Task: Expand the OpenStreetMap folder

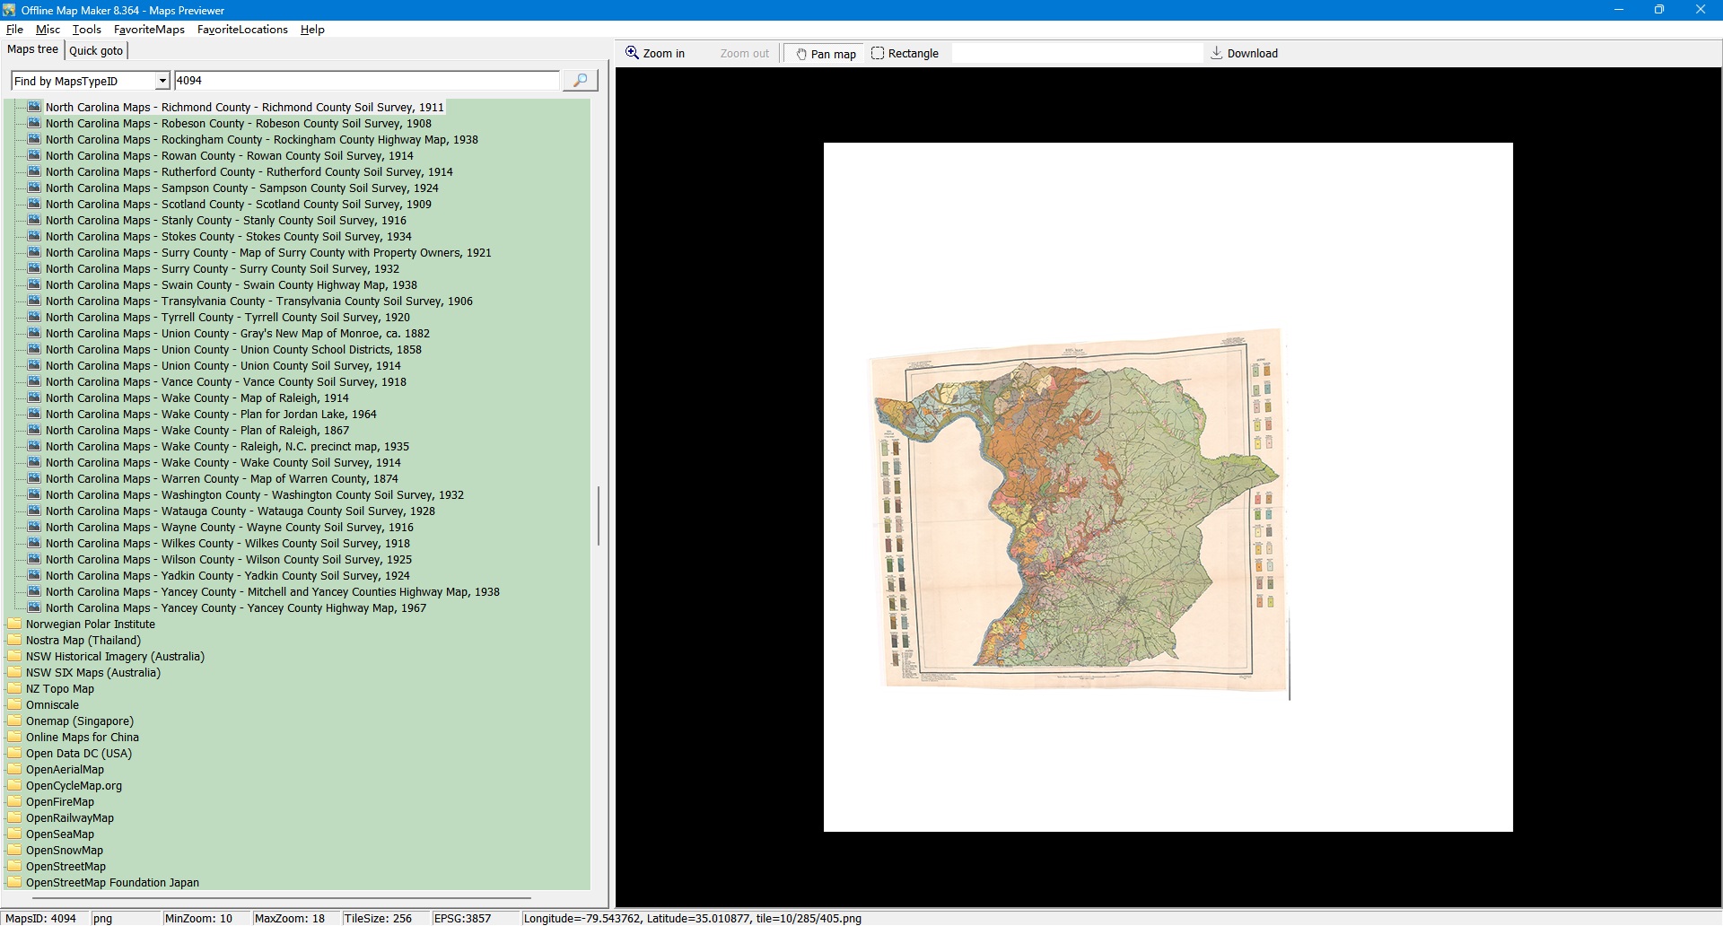Action: (x=66, y=867)
